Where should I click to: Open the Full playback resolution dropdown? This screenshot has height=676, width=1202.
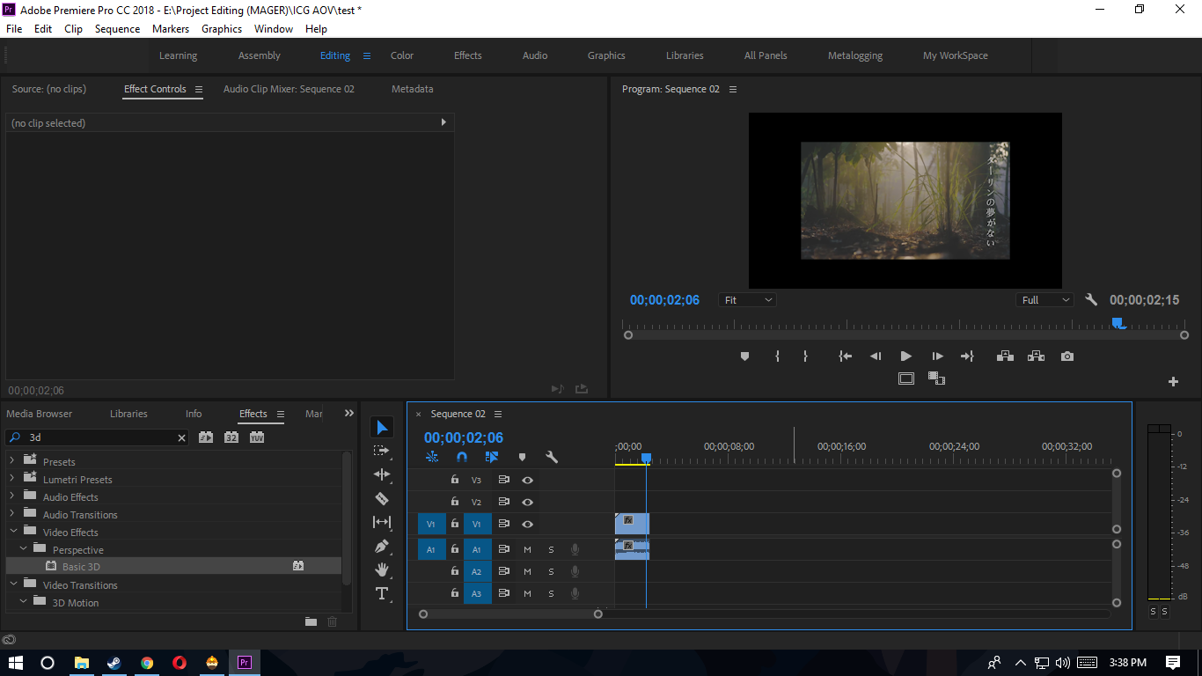(x=1044, y=300)
